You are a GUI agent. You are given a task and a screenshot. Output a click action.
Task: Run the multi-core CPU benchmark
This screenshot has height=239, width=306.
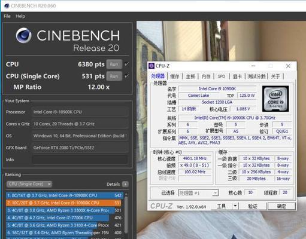[114, 65]
